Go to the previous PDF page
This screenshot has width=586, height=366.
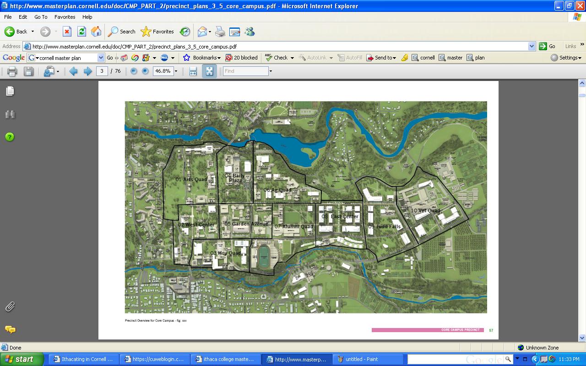[73, 71]
